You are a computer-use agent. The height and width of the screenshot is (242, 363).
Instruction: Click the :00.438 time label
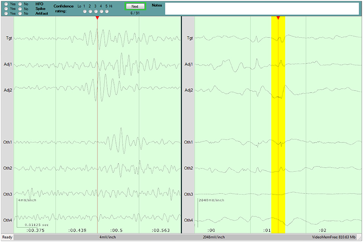coord(77,230)
